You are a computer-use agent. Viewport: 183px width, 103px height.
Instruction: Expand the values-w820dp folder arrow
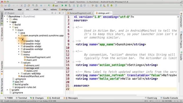pos(19,74)
